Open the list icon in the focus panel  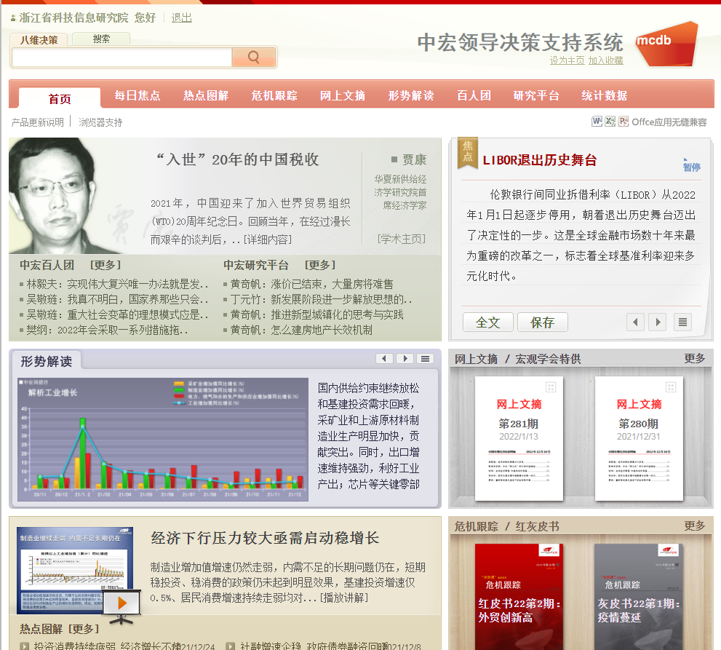pos(682,322)
